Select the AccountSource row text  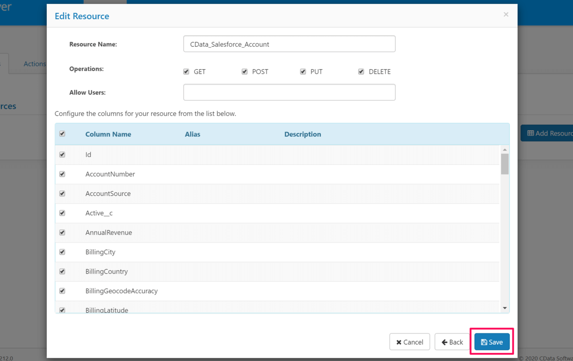(108, 193)
